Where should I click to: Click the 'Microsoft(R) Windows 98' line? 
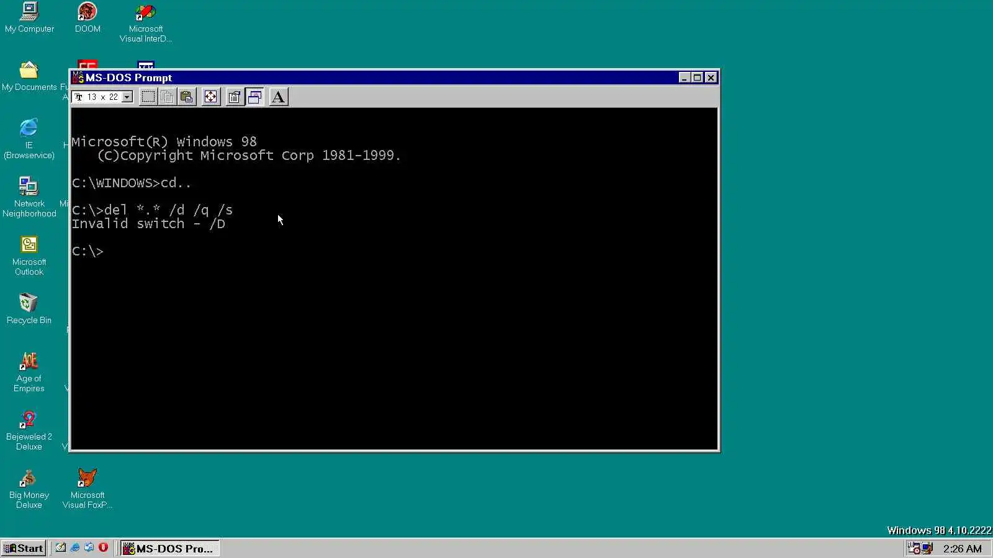pos(164,142)
